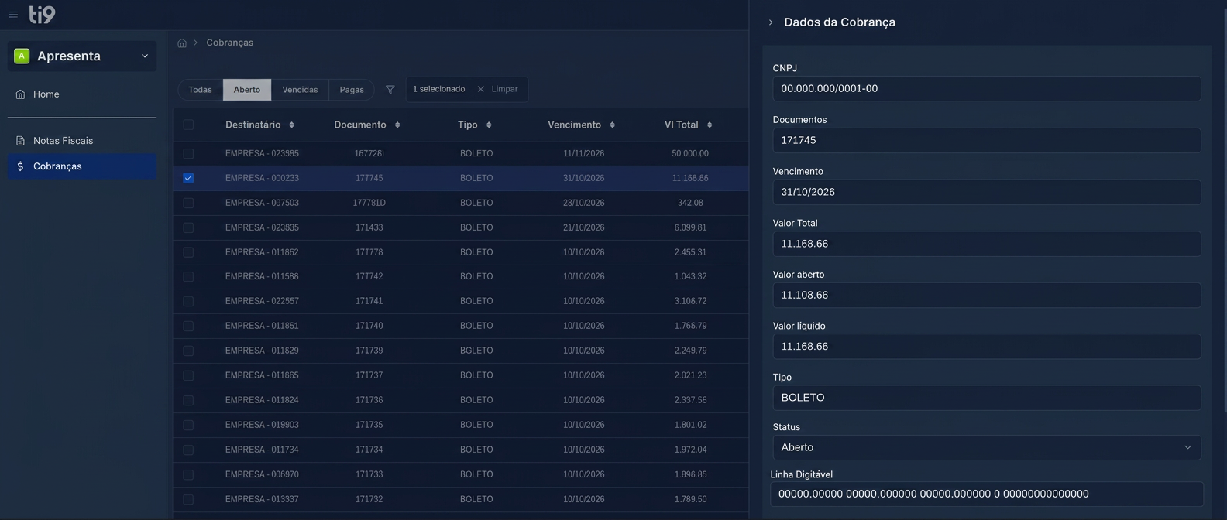The height and width of the screenshot is (520, 1227).
Task: Switch to the Aberto tab
Action: click(247, 90)
